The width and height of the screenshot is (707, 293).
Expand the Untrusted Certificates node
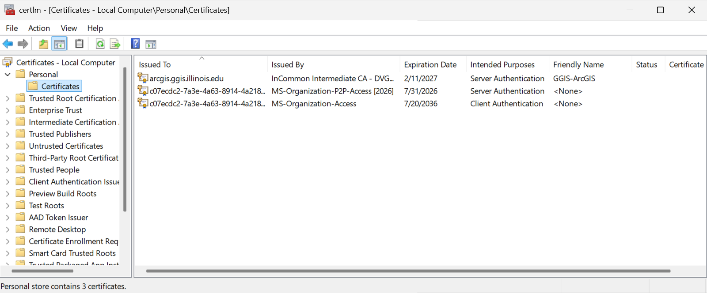pos(8,146)
